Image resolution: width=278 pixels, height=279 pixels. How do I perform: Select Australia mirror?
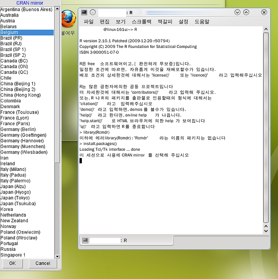[27, 15]
